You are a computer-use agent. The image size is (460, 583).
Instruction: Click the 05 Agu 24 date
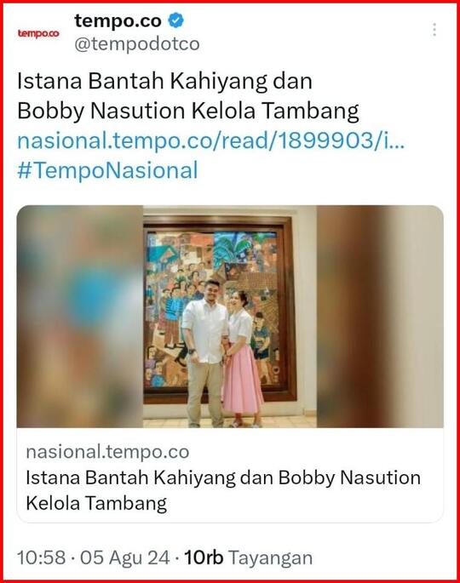click(125, 558)
